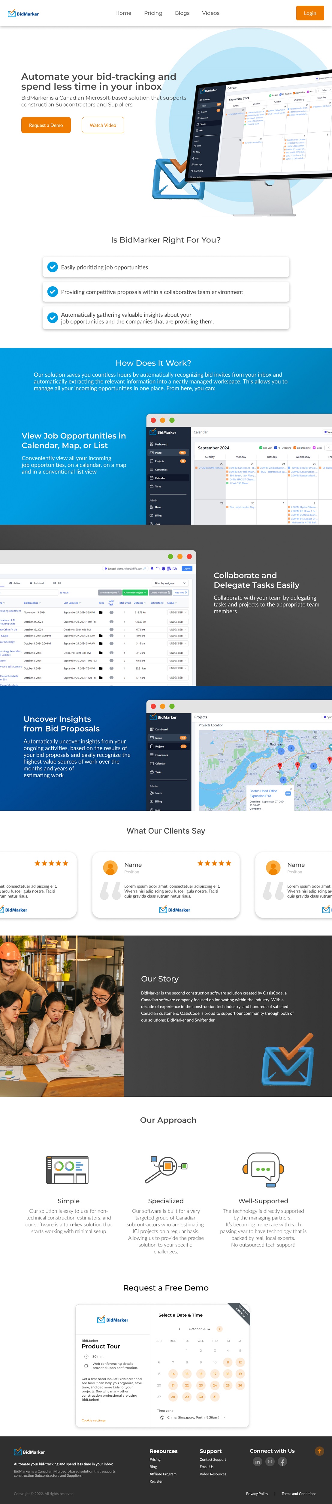Open the Video Resources footer link
This screenshot has height=1504, width=332.
213,1474
